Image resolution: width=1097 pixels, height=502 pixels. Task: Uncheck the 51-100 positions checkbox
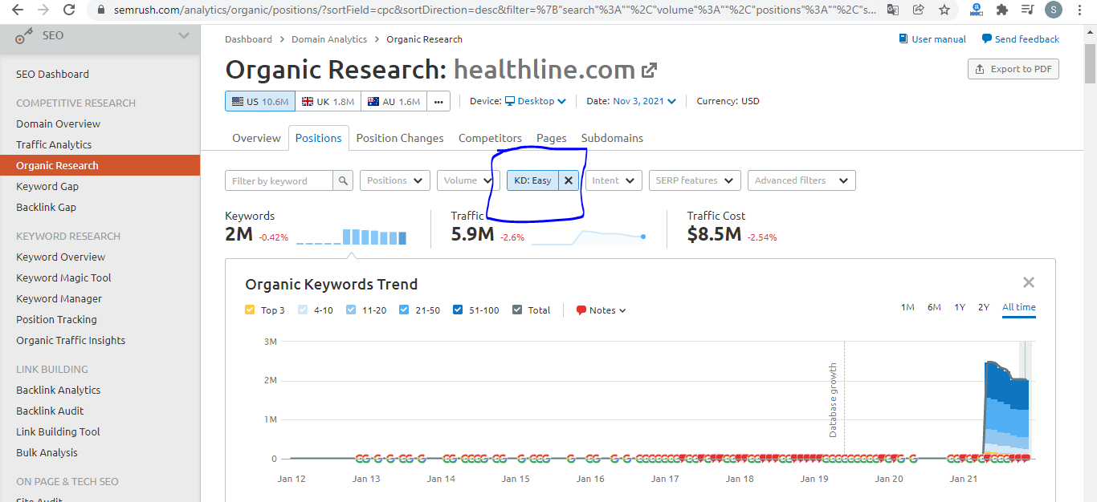458,310
